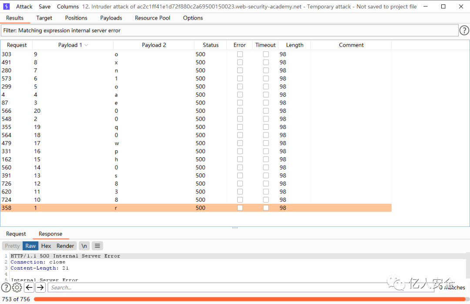Select the row for request 87

[x=196, y=103]
